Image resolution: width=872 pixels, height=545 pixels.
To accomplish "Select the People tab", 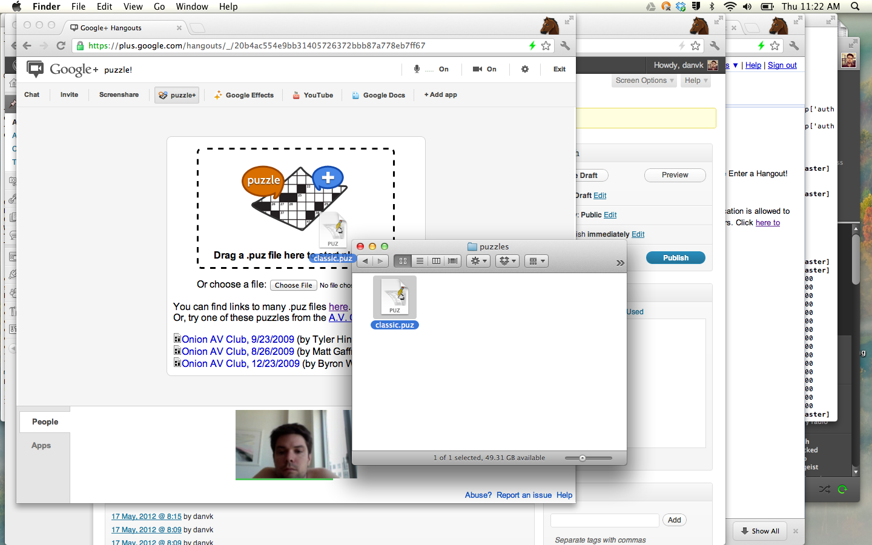I will coord(45,422).
